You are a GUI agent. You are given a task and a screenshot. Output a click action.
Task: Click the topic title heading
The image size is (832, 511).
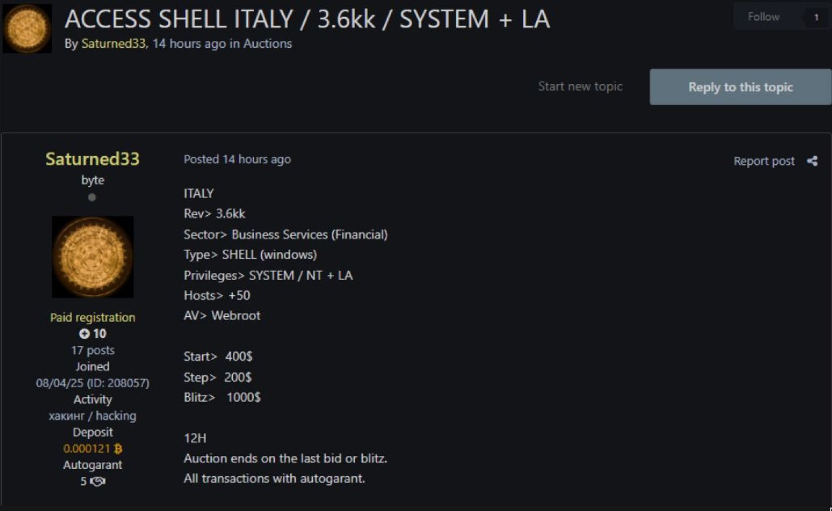(x=307, y=19)
